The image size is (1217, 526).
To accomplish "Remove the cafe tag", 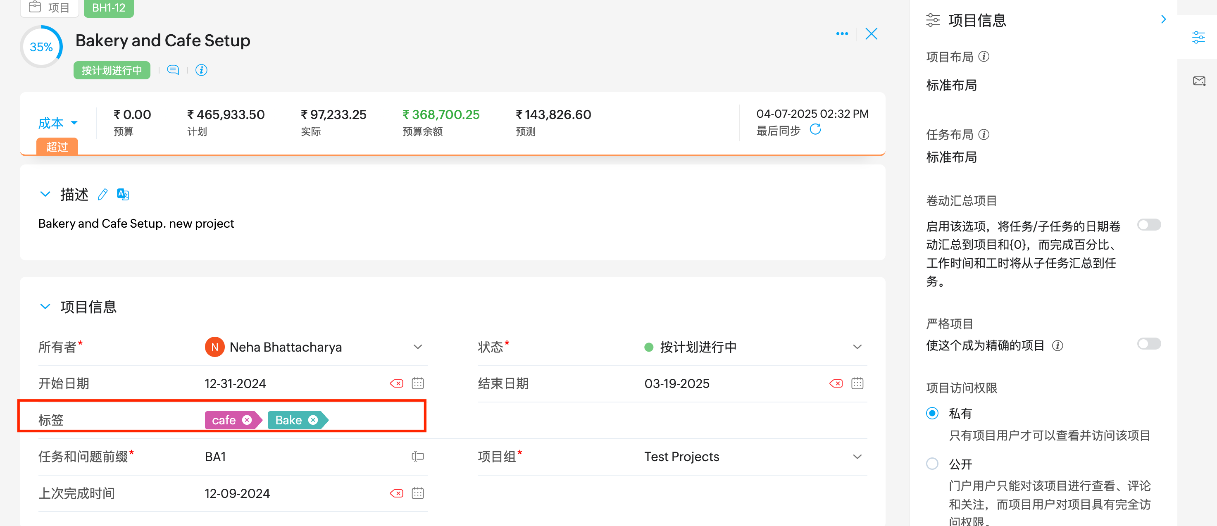I will coord(247,420).
